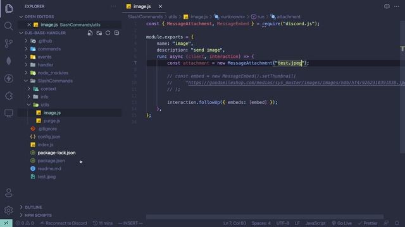Open test.jpeg image file
This screenshot has height=227, width=405.
tap(46, 177)
